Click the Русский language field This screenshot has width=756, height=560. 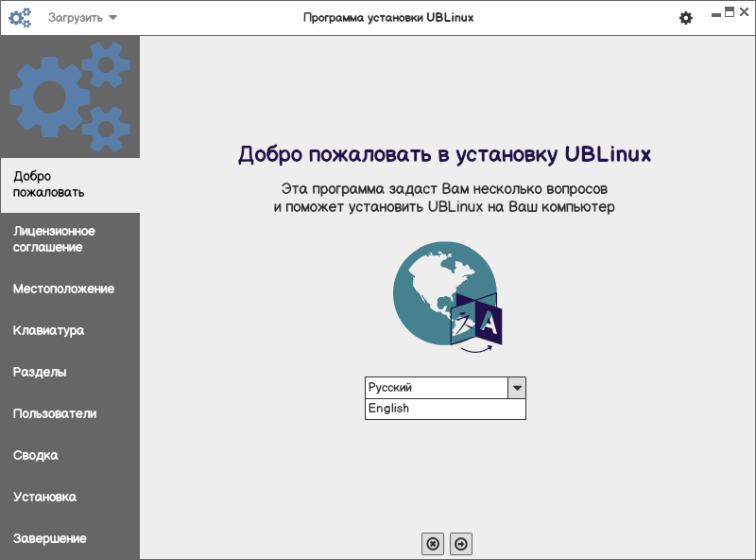[x=437, y=388]
